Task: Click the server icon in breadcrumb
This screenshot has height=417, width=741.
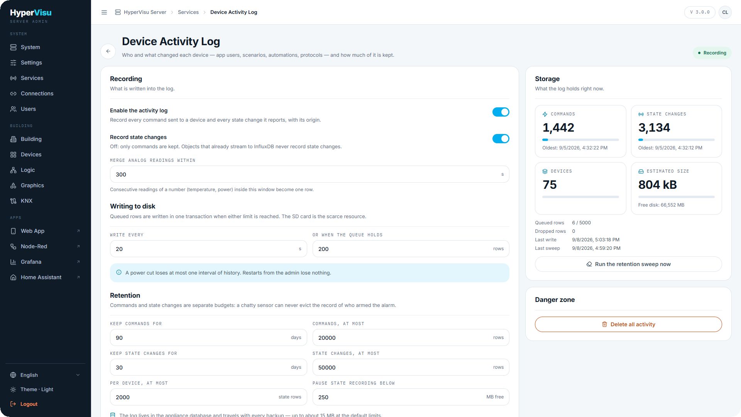Action: [x=118, y=12]
